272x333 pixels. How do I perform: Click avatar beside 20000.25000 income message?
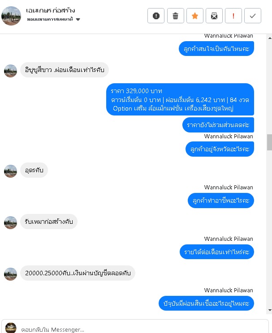[10, 274]
